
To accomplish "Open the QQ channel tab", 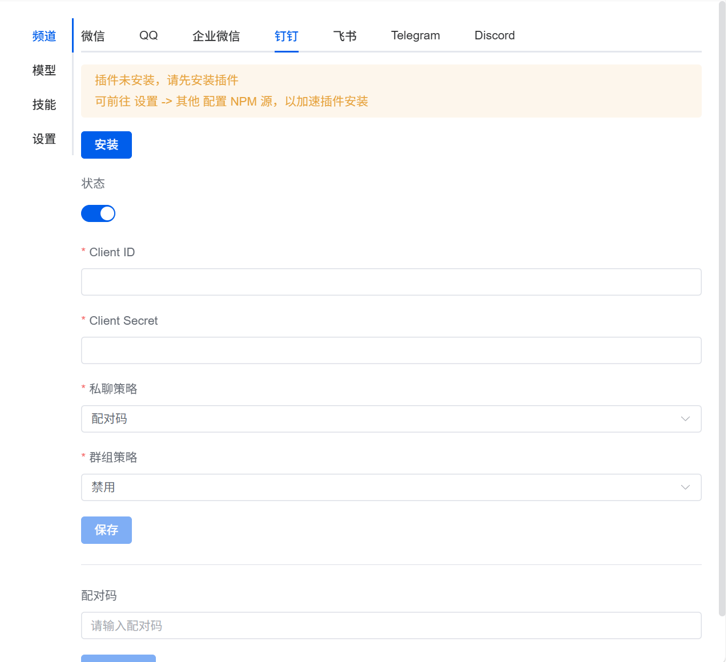I will click(x=148, y=36).
